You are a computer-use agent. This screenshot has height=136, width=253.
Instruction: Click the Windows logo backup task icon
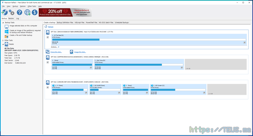tap(7, 31)
